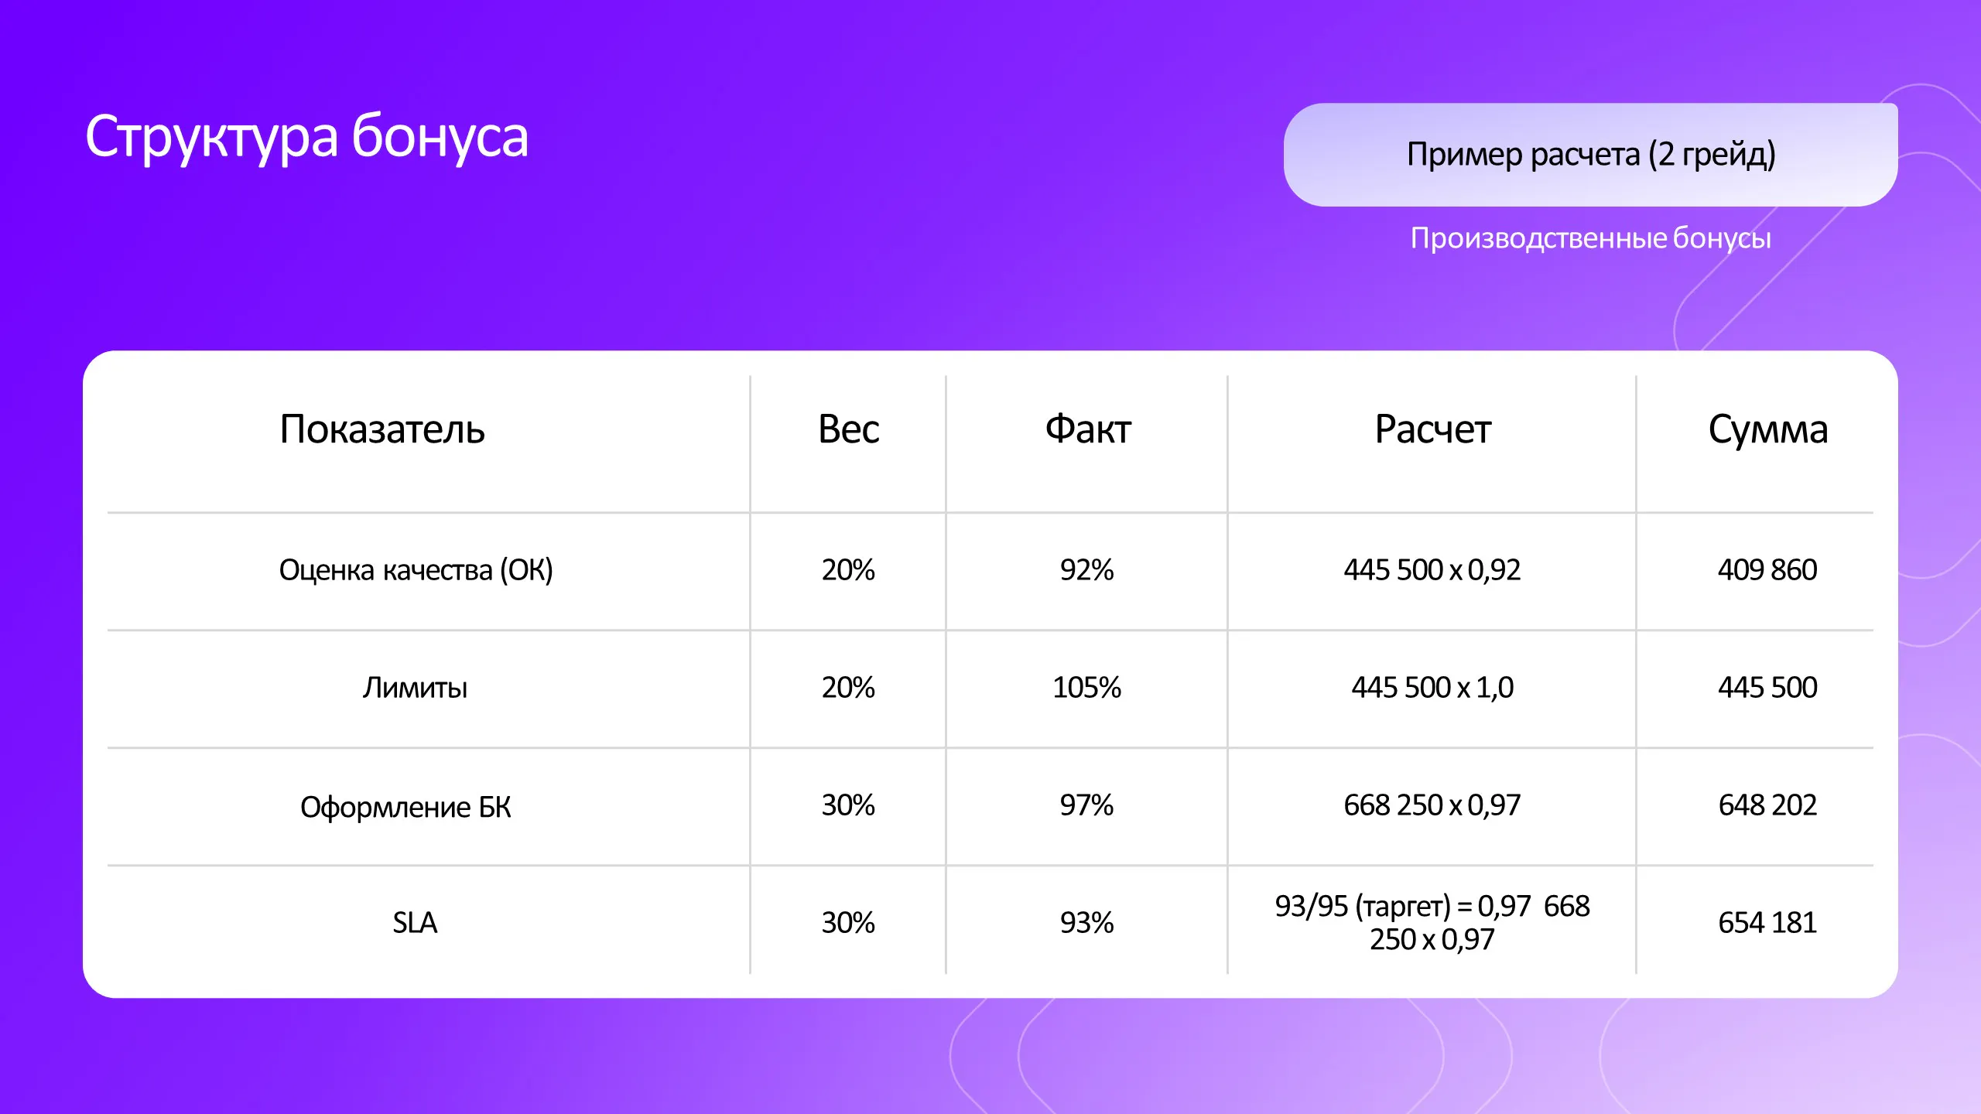Select the "Структура бонуса" slide title

(x=306, y=138)
